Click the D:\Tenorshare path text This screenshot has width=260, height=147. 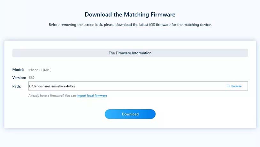(39, 86)
